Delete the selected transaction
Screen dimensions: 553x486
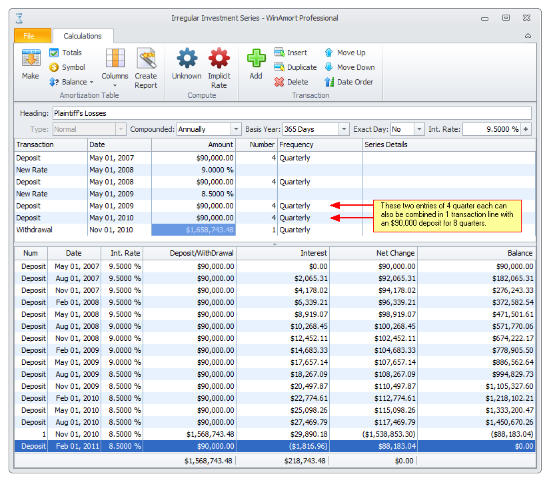click(291, 82)
